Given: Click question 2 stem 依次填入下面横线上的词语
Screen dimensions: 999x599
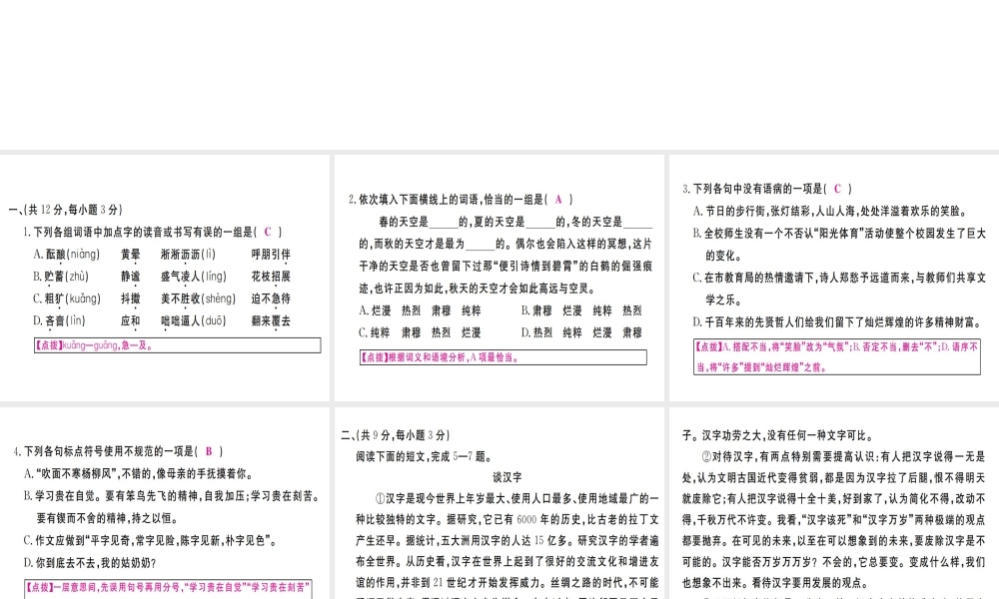Looking at the screenshot, I should (461, 200).
